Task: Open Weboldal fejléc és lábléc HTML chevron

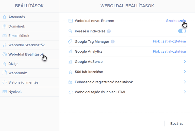Action: [185, 92]
